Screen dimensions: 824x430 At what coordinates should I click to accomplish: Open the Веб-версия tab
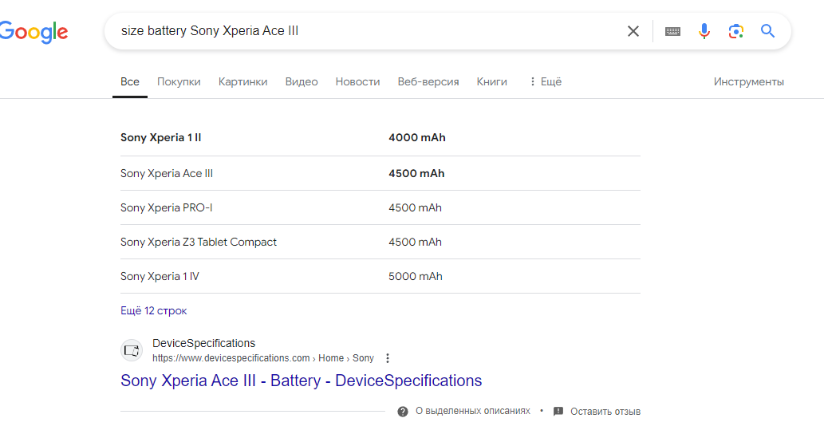(x=428, y=81)
